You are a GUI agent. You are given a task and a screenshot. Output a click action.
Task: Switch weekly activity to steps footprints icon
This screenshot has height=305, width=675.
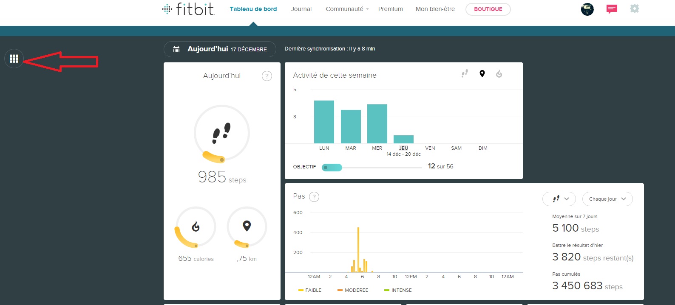pos(465,74)
